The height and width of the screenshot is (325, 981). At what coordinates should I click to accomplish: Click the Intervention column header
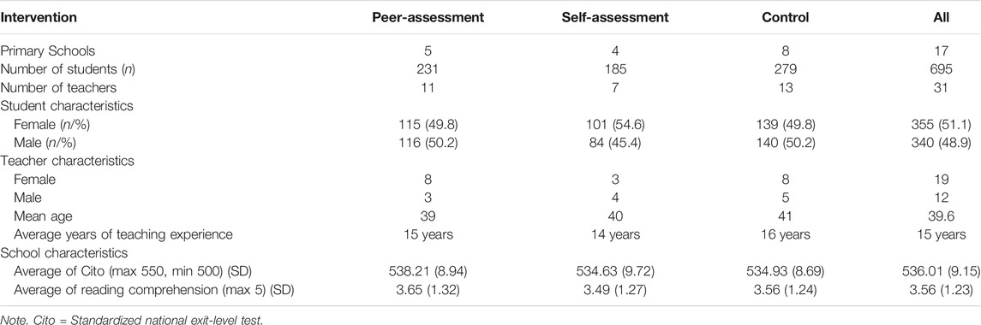click(39, 18)
